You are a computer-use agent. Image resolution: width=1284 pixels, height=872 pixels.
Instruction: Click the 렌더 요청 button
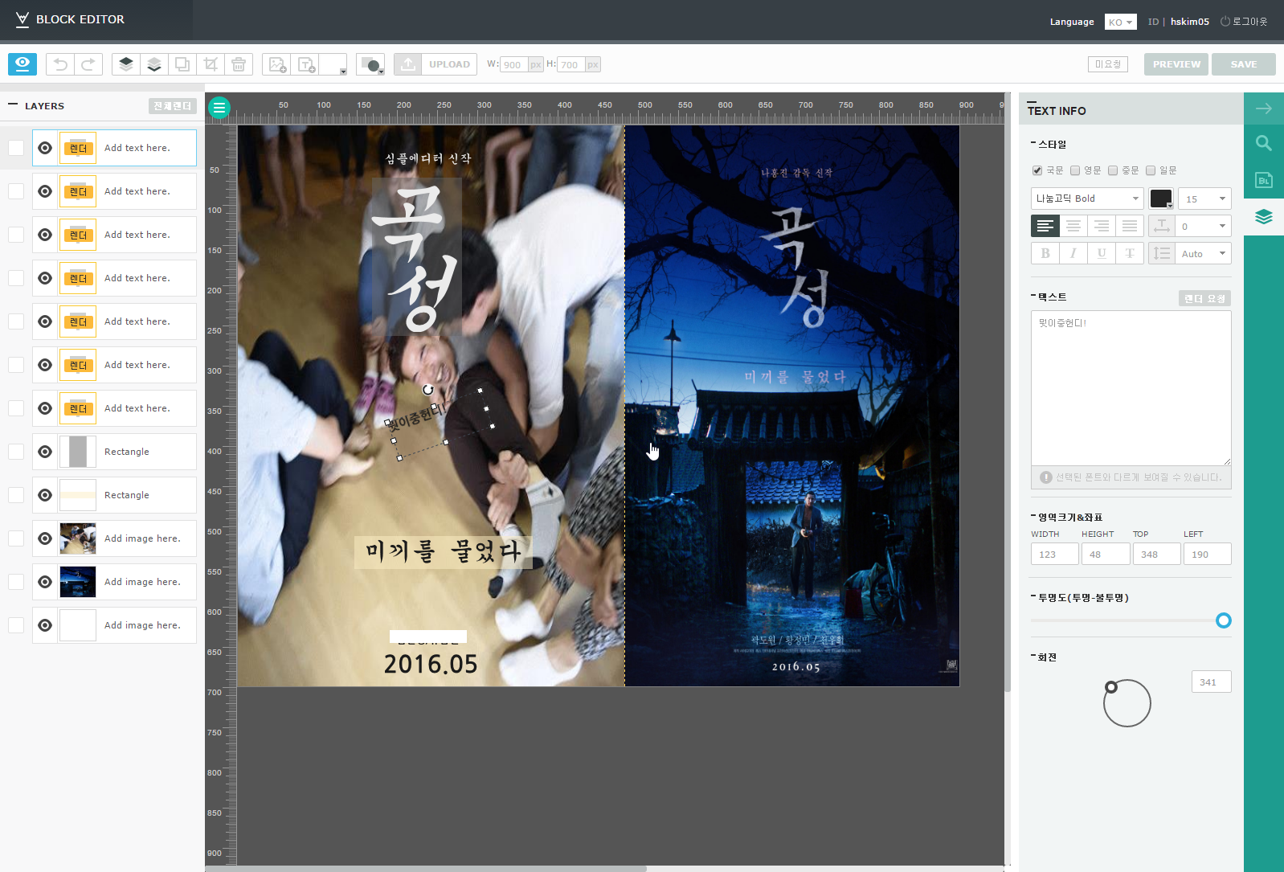coord(1204,298)
